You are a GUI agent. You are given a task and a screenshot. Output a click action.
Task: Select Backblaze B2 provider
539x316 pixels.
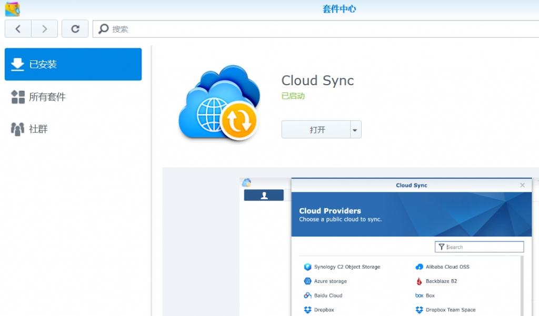436,281
